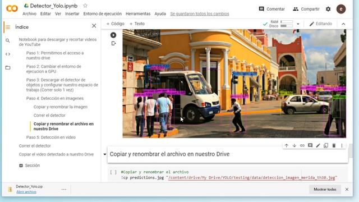Click 'Se guardaron todos los cambios' link
Viewport: 359px width, 202px height.
(200, 13)
